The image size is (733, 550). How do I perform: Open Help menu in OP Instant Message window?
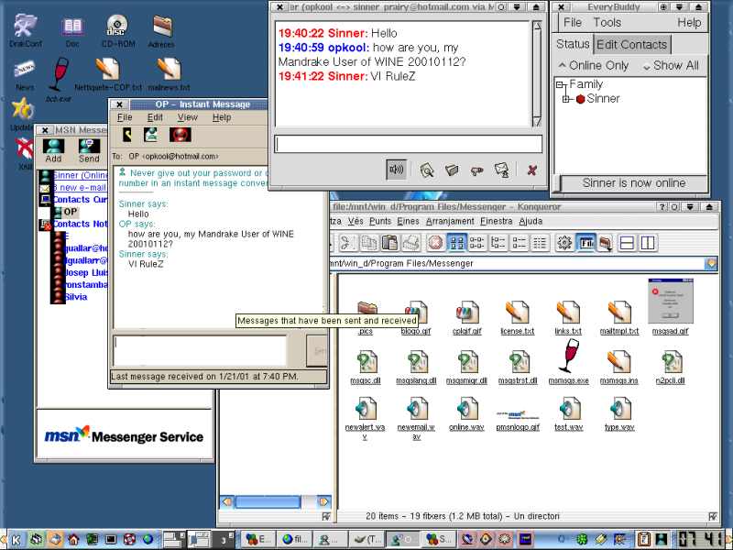point(222,117)
